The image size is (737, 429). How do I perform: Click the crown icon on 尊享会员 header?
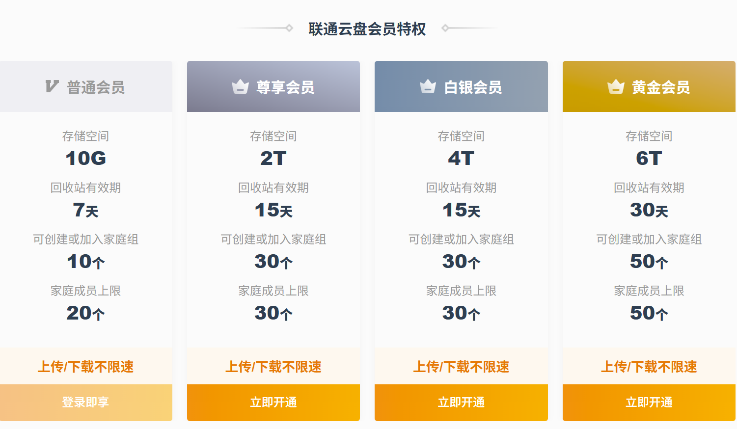pos(240,86)
